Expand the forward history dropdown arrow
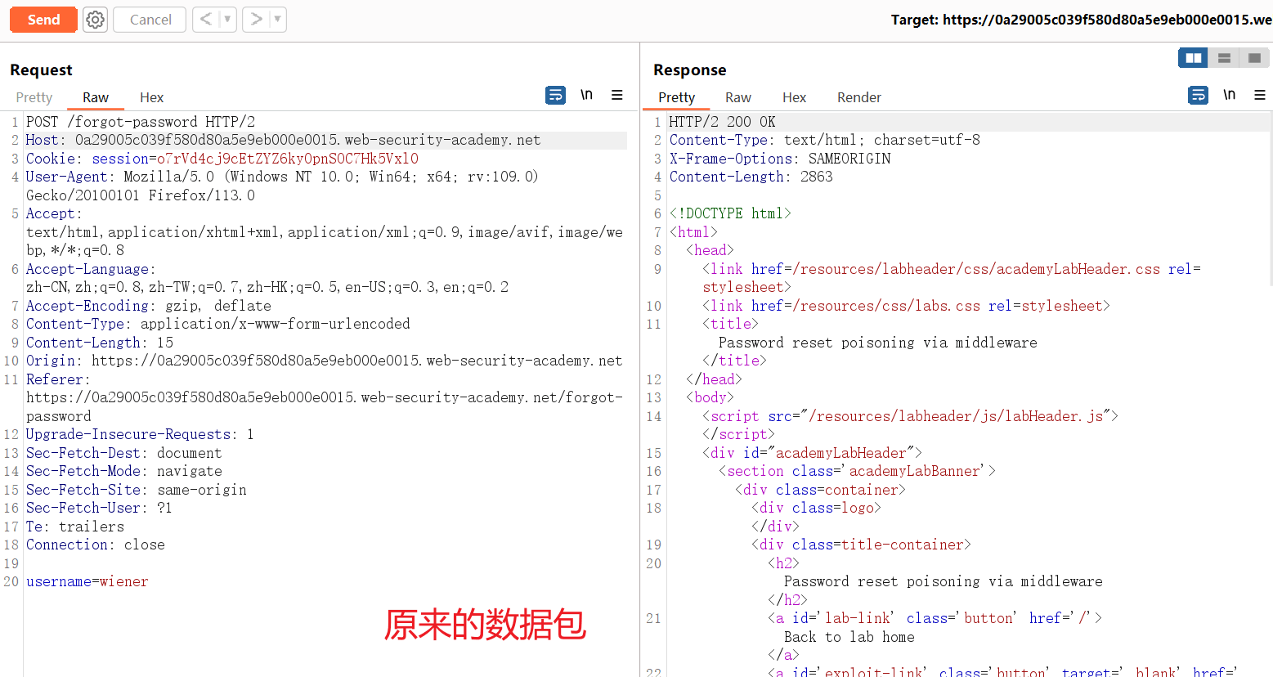The width and height of the screenshot is (1273, 677). tap(277, 19)
